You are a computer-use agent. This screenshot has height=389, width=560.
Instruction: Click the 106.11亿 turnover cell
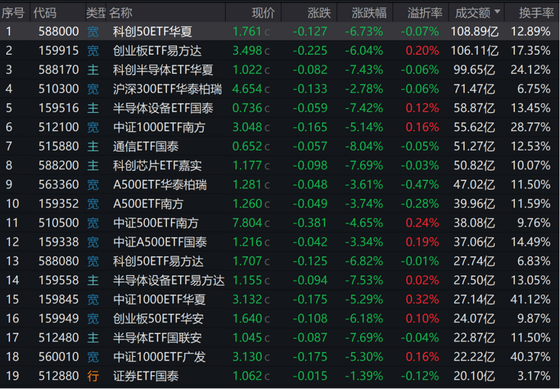474,51
